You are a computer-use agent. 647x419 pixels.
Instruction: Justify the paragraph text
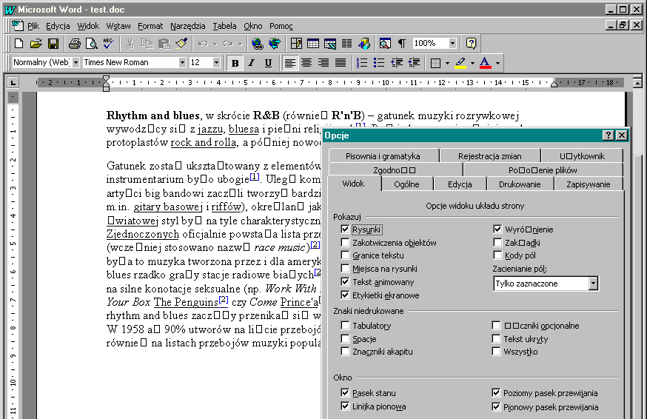(x=341, y=63)
